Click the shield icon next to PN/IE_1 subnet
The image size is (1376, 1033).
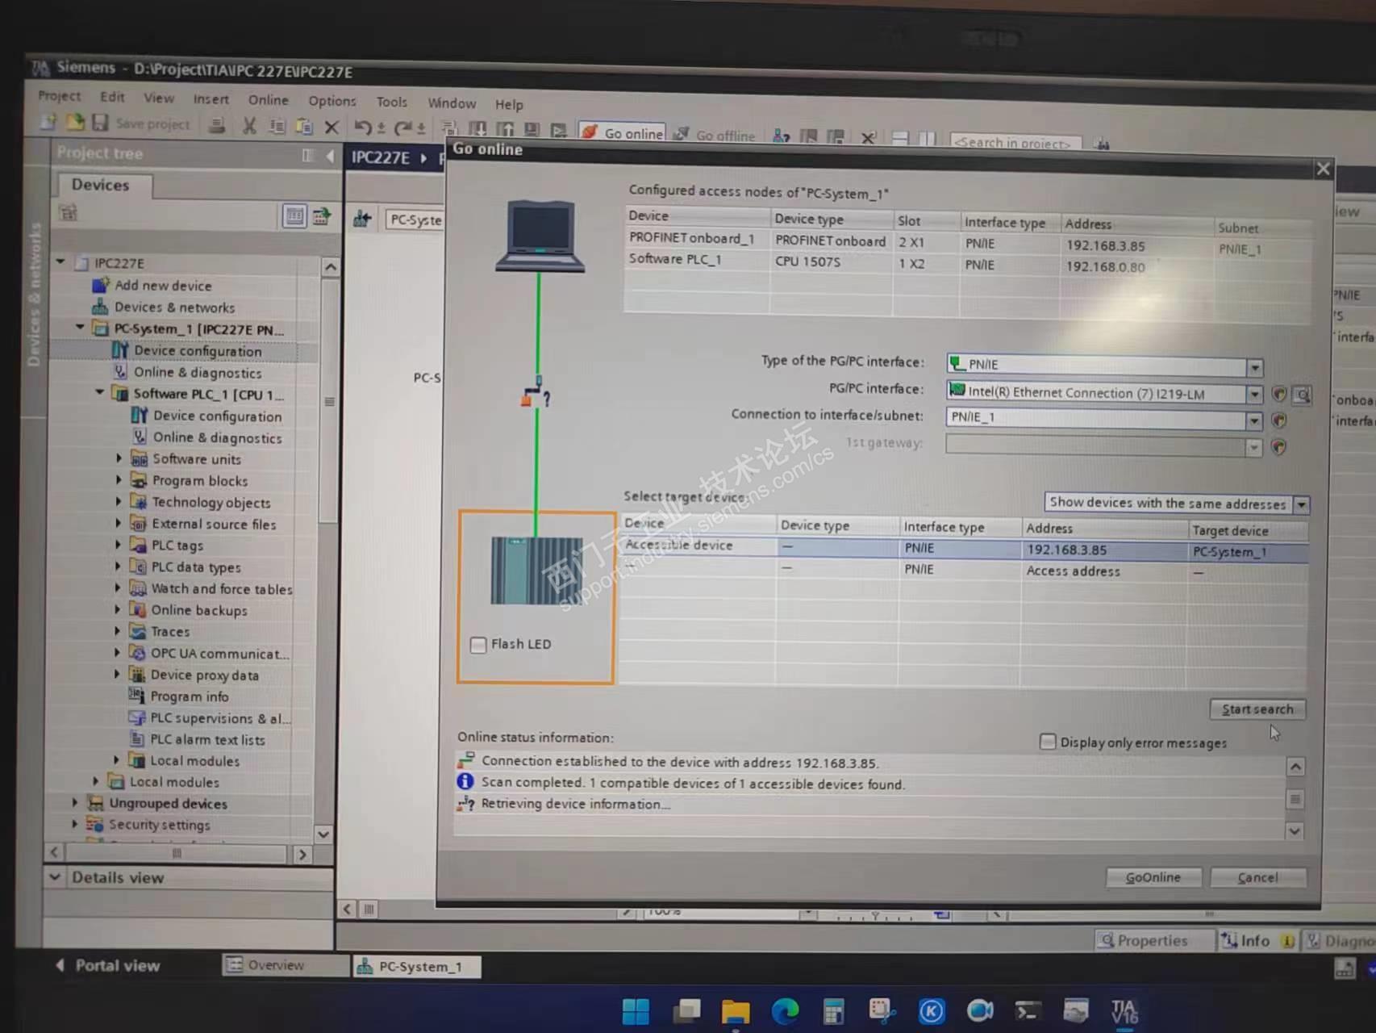coord(1278,420)
